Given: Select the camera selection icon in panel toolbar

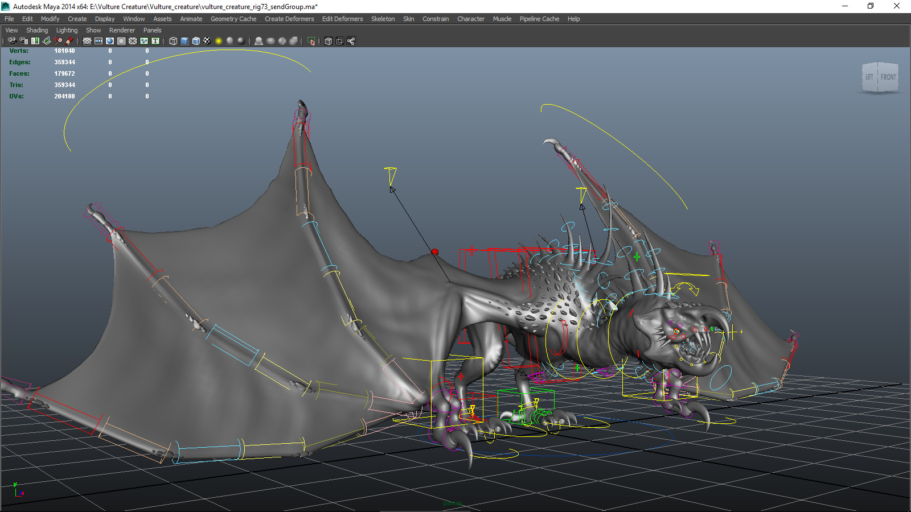Looking at the screenshot, I should (x=12, y=41).
